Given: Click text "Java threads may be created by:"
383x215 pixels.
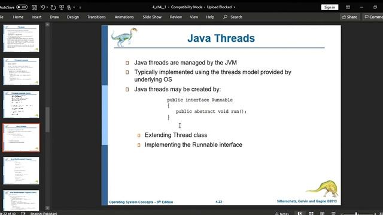Looking at the screenshot, I should click(177, 89).
